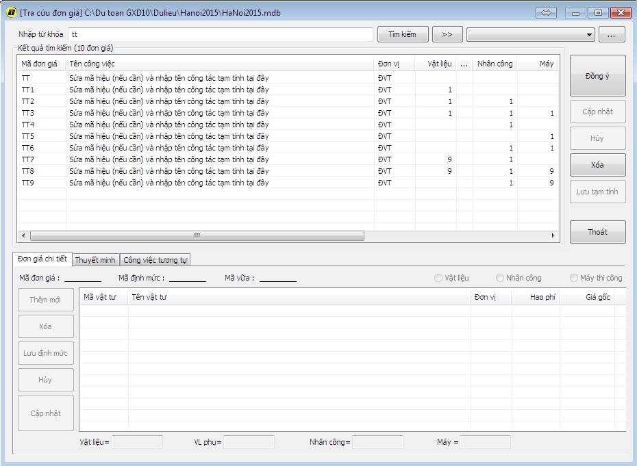The height and width of the screenshot is (466, 637).
Task: Click the ellipsis browse button beside dropdown
Action: coord(612,34)
